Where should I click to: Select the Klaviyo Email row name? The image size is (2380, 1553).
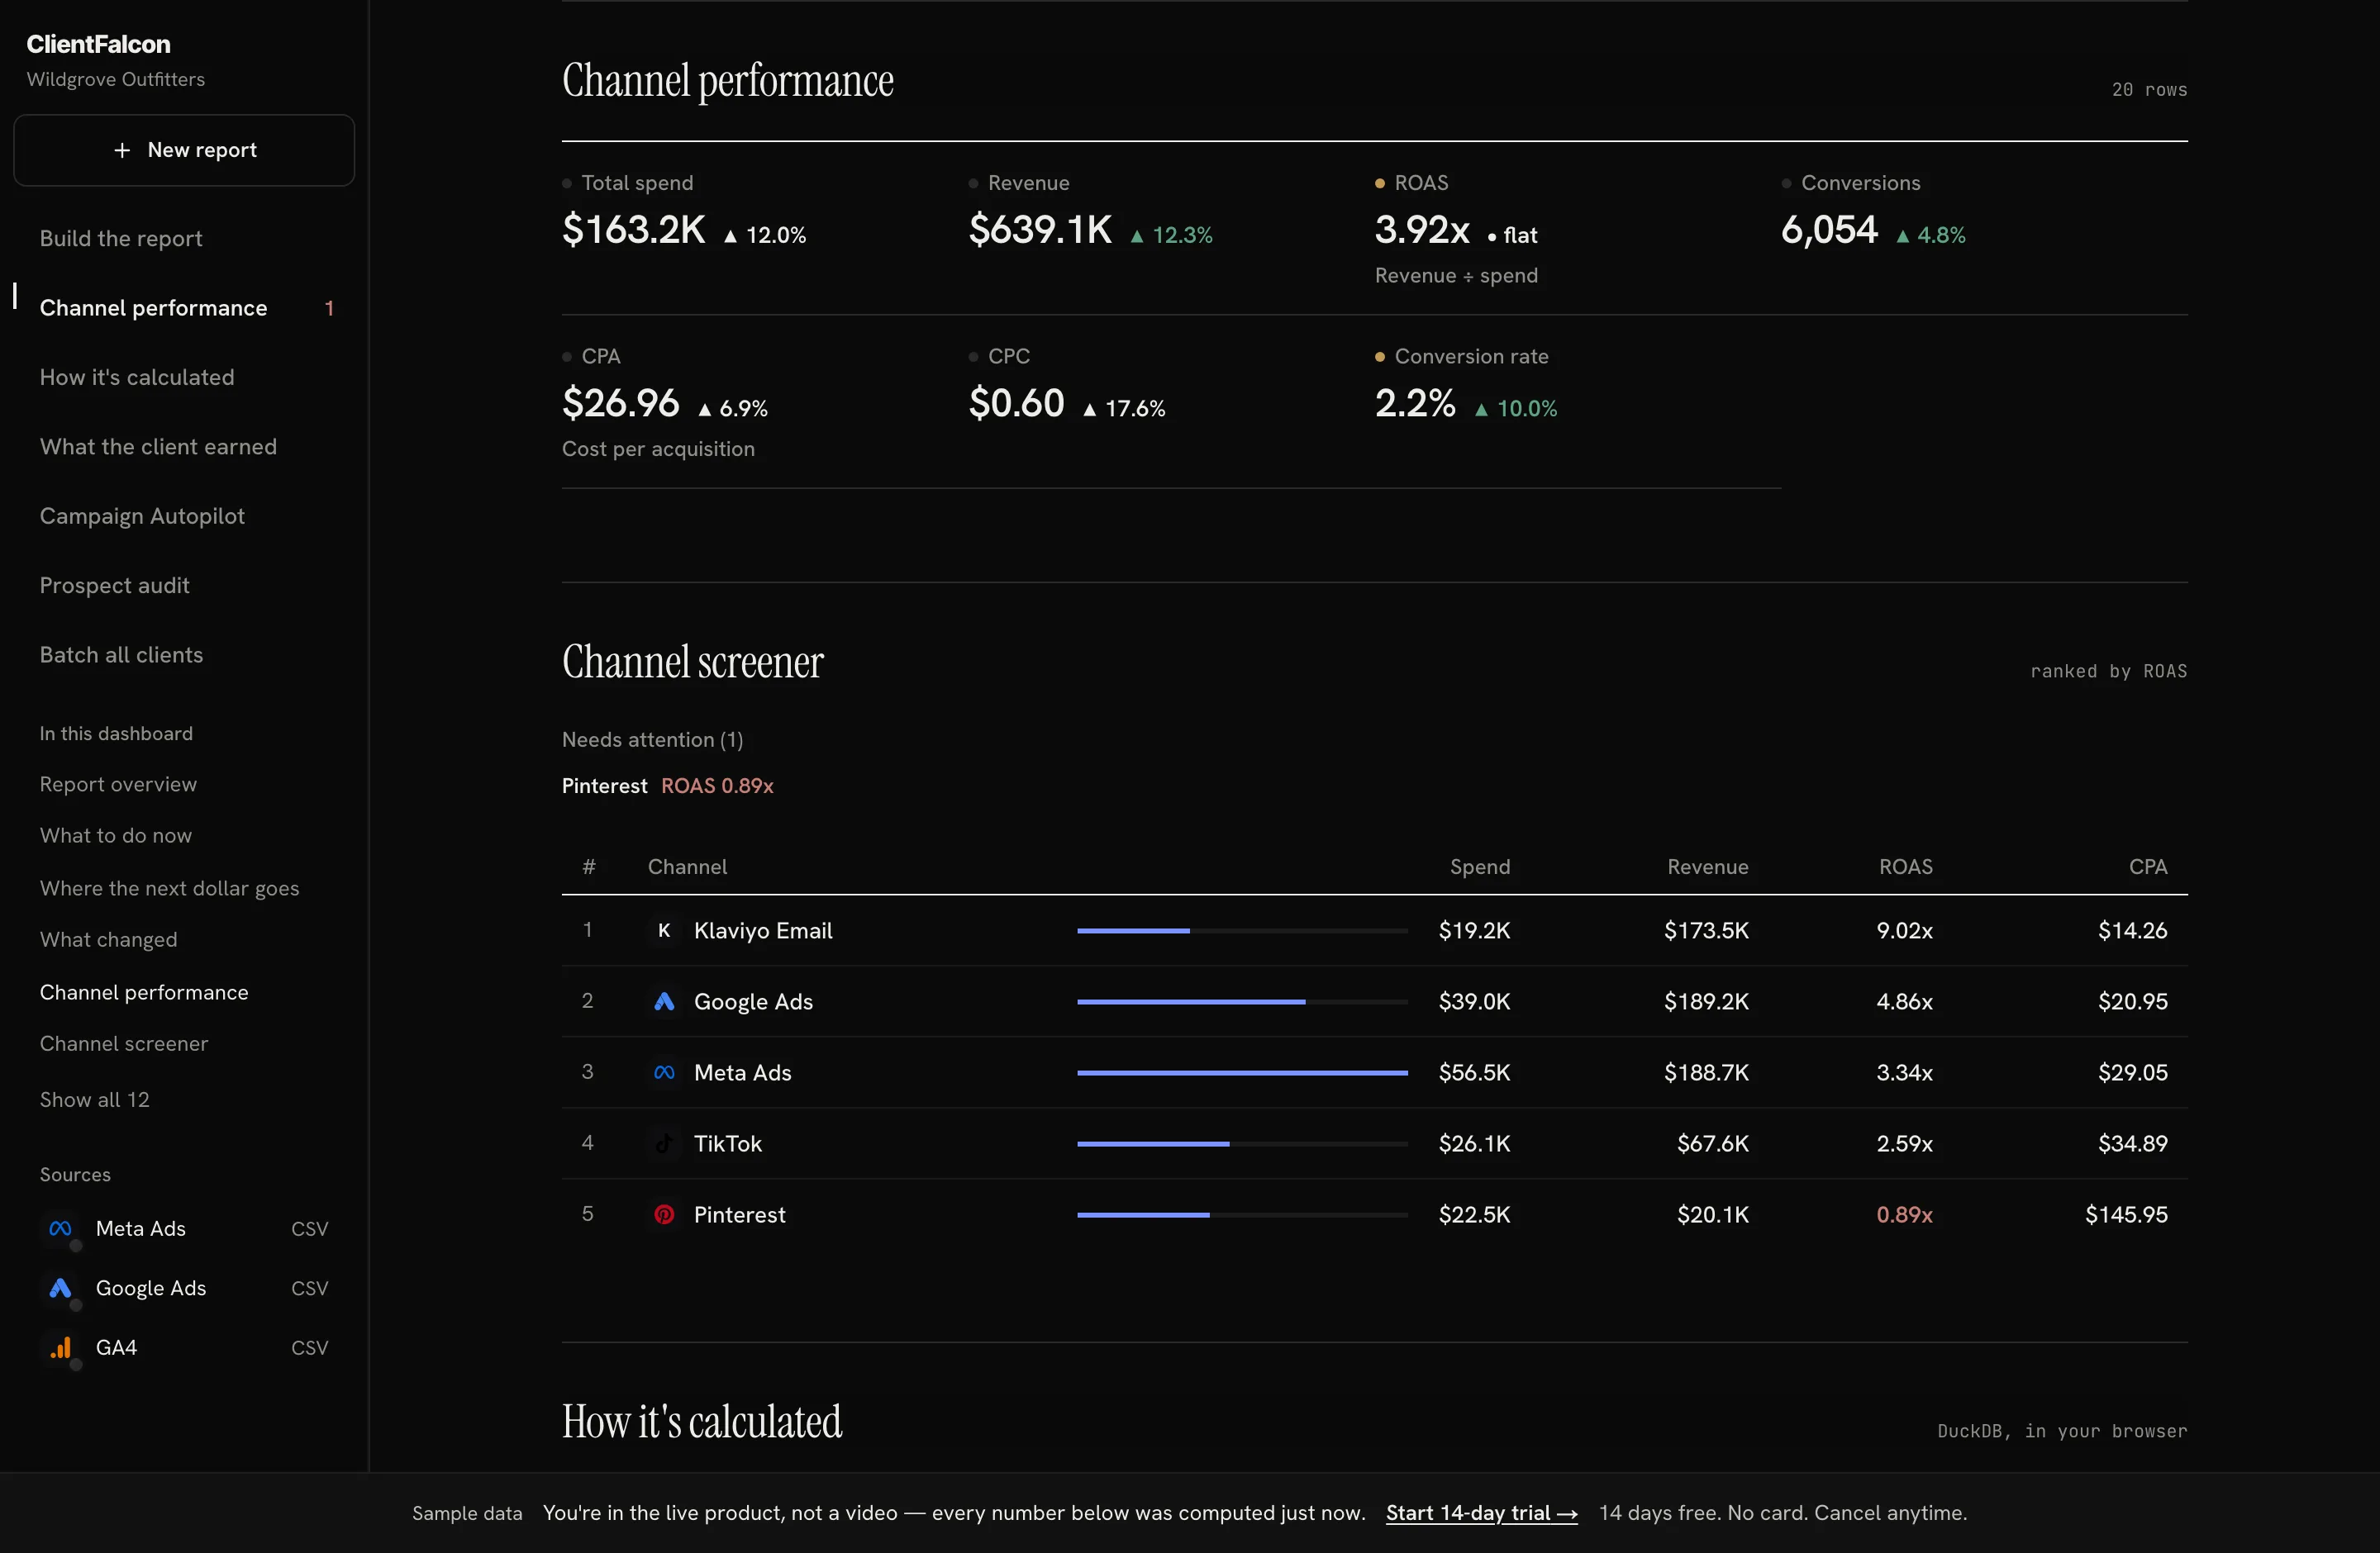click(x=763, y=930)
